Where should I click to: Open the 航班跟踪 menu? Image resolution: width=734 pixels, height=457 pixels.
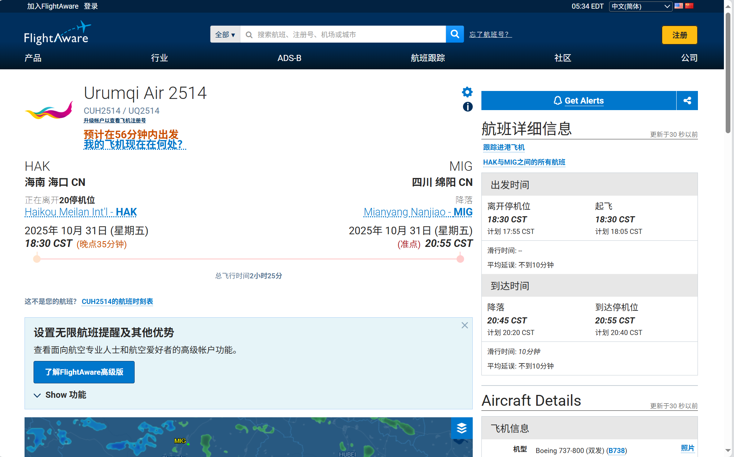point(428,58)
